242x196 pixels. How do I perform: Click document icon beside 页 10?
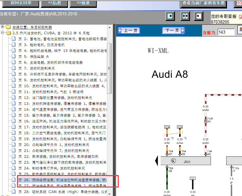point(14,86)
